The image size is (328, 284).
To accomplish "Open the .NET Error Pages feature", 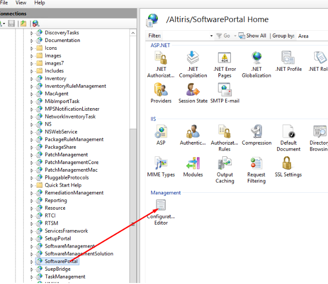I will click(225, 58).
